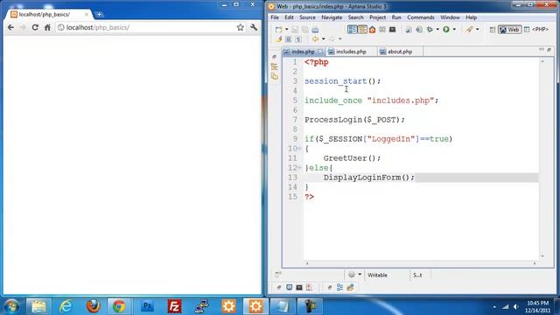Click the Save All icon
Image resolution: width=560 pixels, height=315 pixels.
click(305, 30)
